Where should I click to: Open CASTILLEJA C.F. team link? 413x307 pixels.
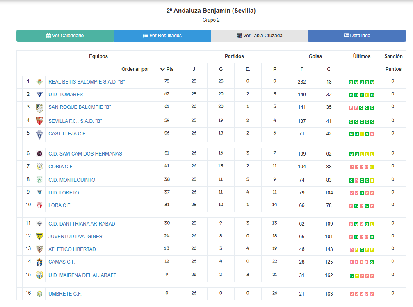coord(67,134)
